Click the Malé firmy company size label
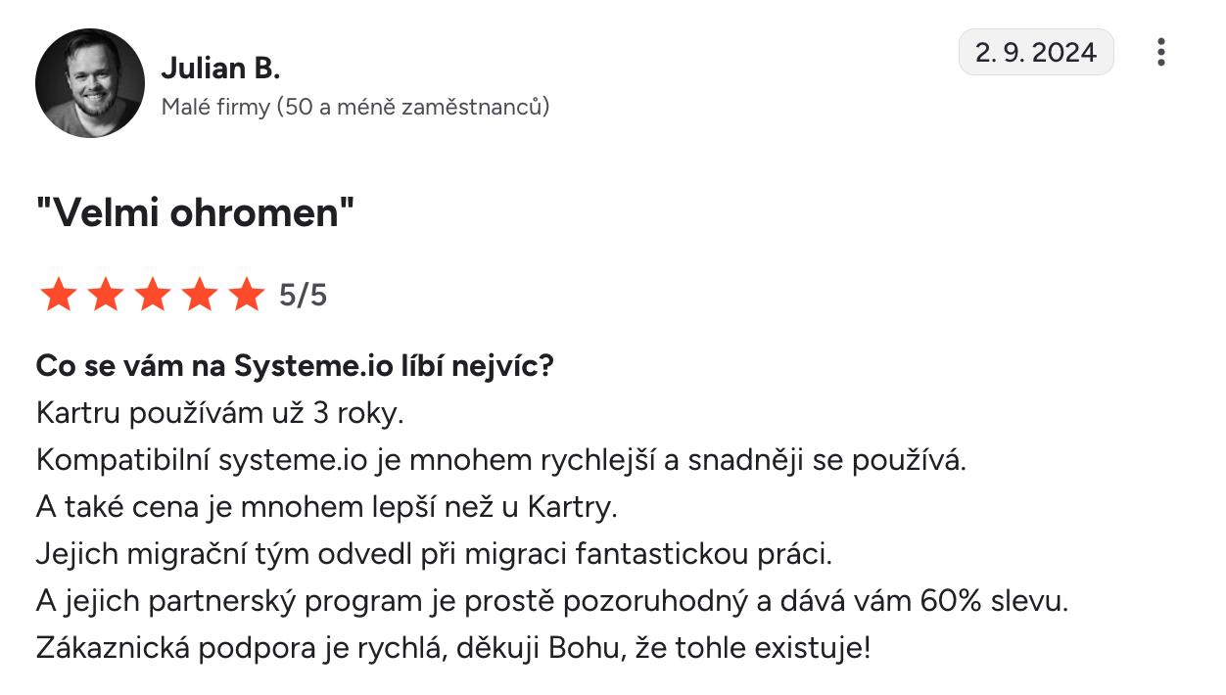The width and height of the screenshot is (1226, 695). click(354, 107)
